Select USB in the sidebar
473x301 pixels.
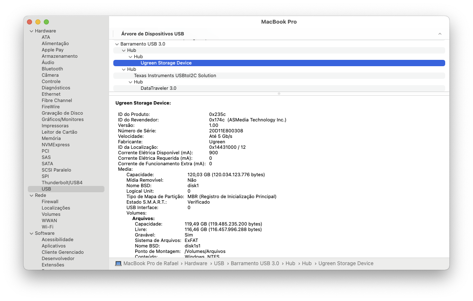pyautogui.click(x=66, y=189)
